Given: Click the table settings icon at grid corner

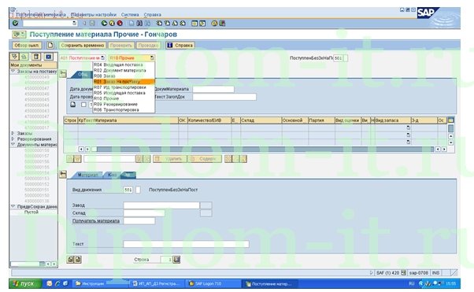Looking at the screenshot, I should tap(450, 120).
